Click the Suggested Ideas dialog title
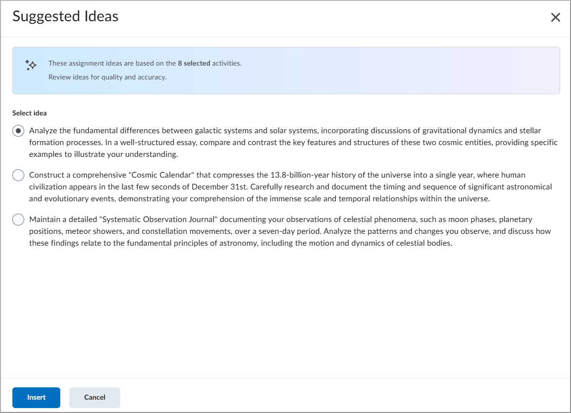The height and width of the screenshot is (413, 571). click(65, 16)
